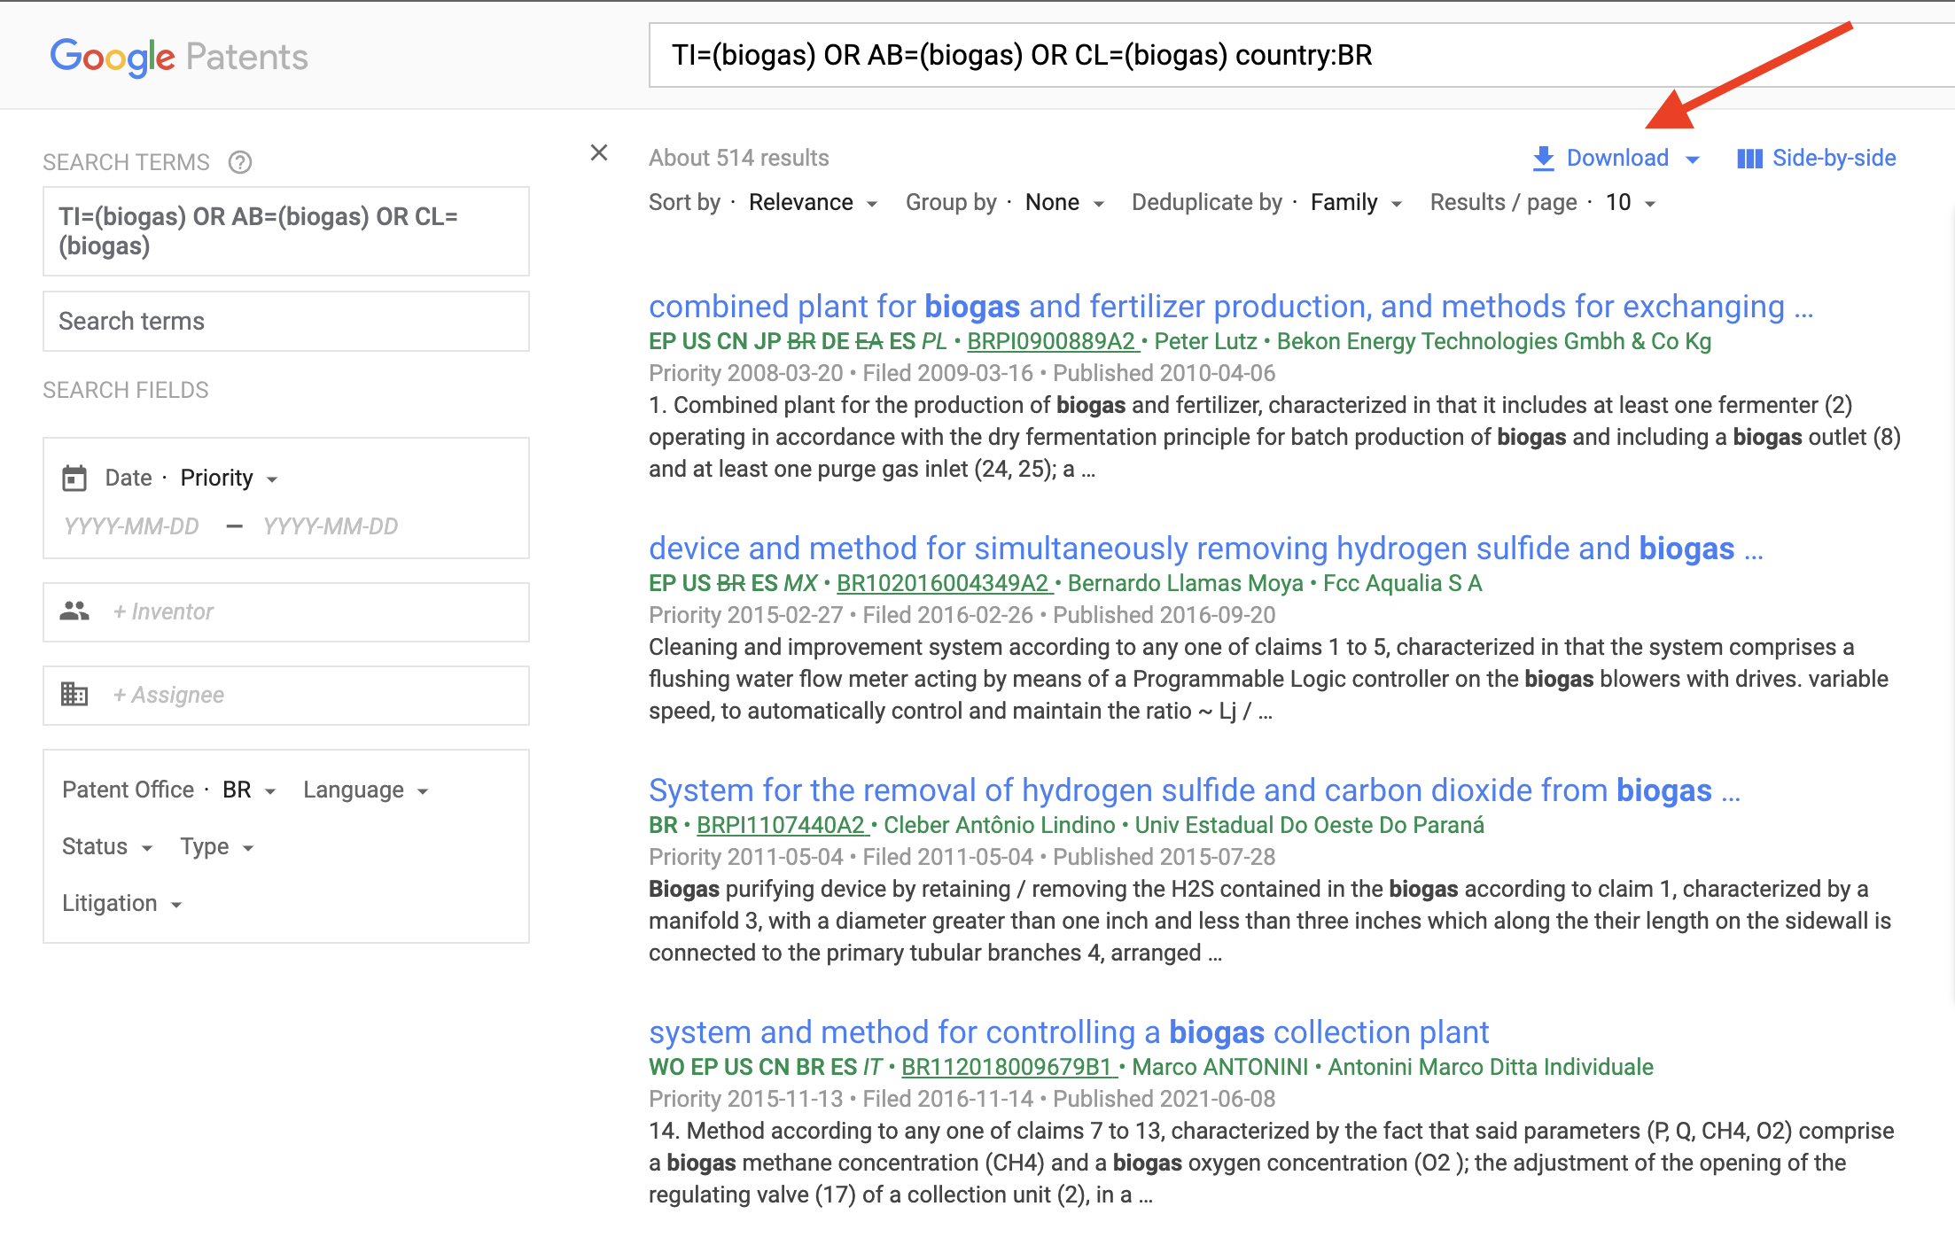Open the Deduplicate by Family dropdown

tap(1356, 203)
